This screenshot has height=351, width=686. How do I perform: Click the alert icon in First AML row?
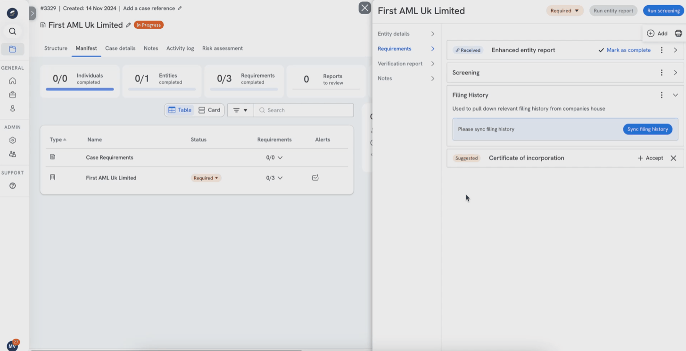[315, 178]
